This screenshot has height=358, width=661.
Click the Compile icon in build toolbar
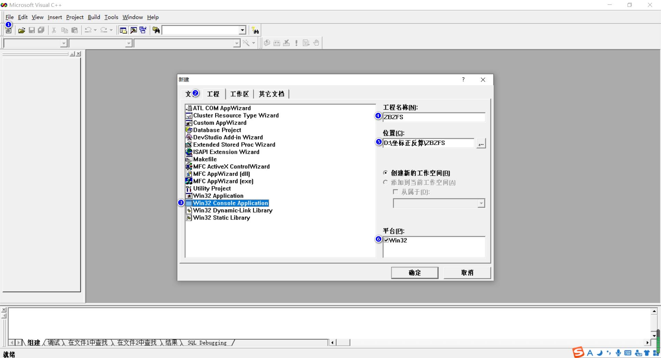(267, 43)
